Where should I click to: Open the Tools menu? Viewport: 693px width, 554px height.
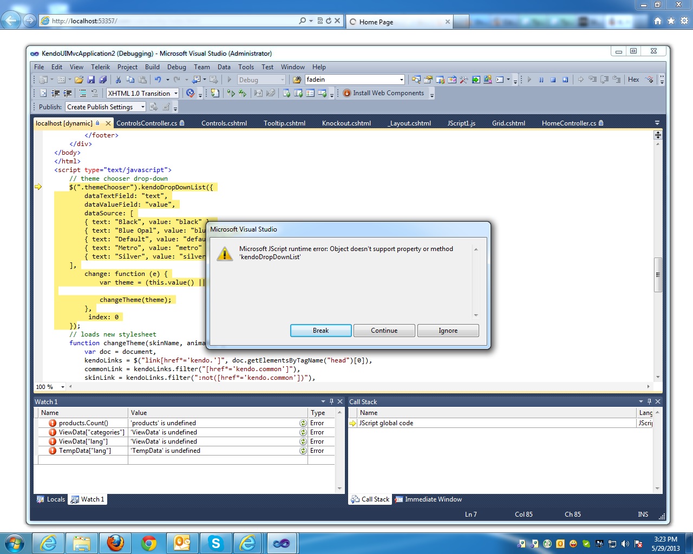pos(246,67)
